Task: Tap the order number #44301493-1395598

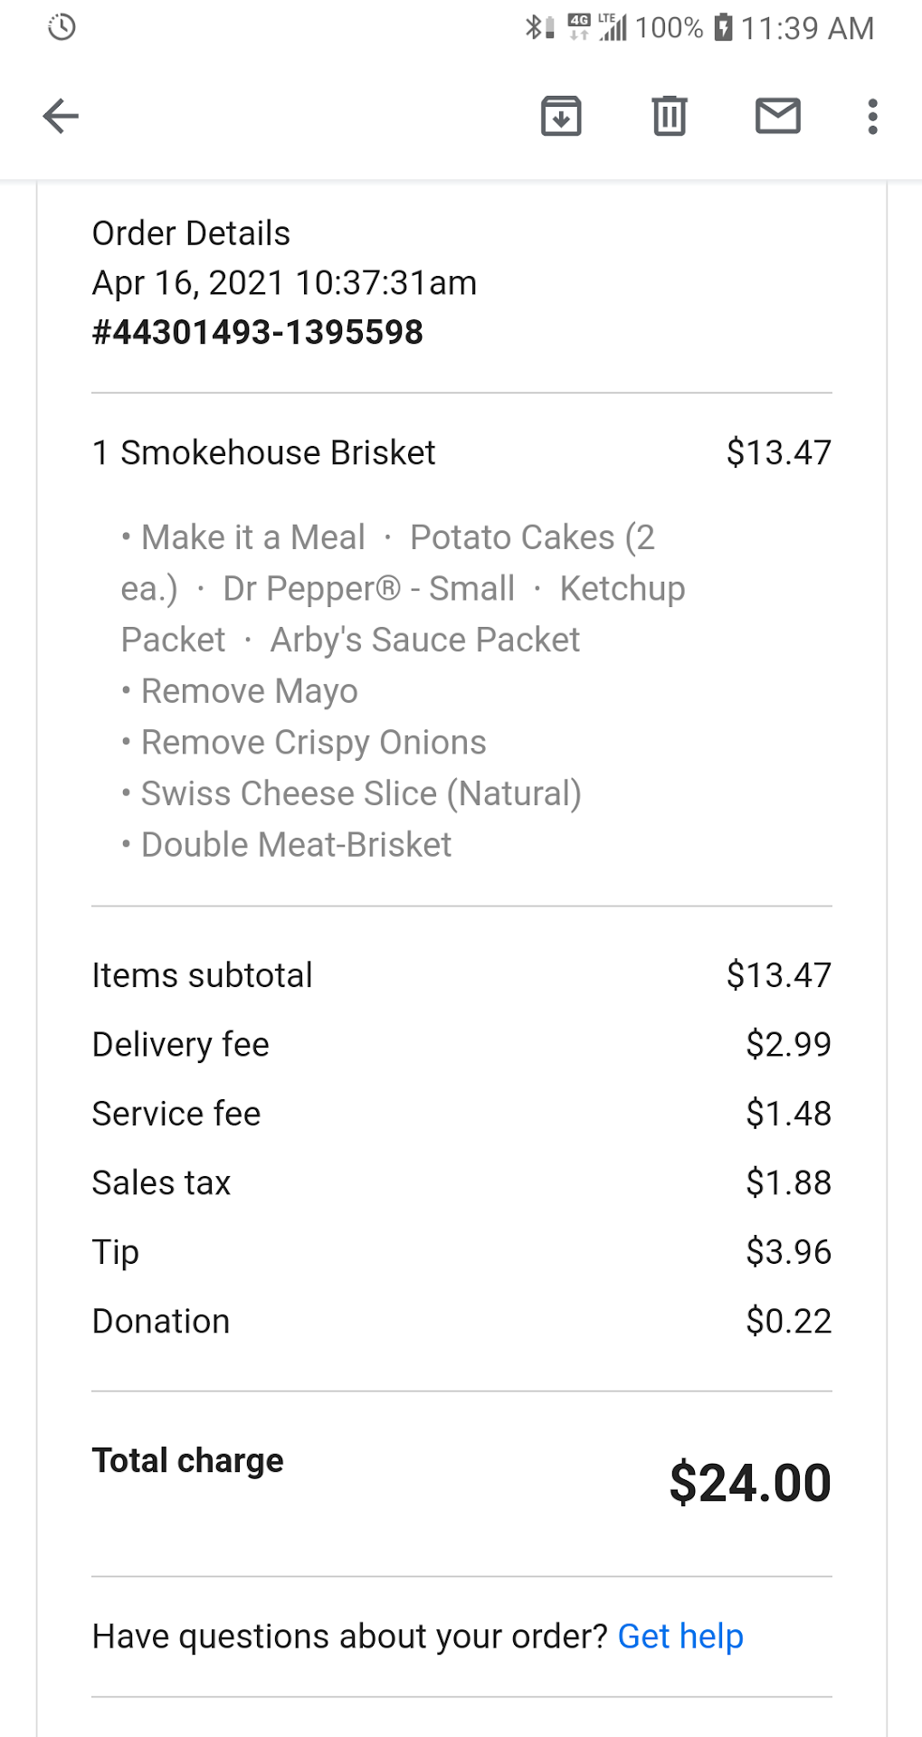Action: pos(258,333)
